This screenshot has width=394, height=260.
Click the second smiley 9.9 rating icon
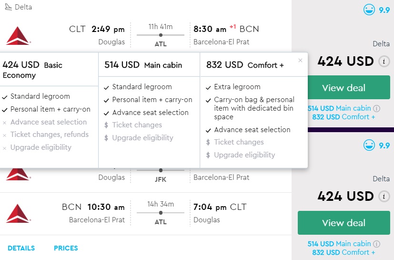369,145
